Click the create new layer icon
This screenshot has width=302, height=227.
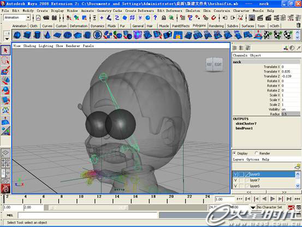pyautogui.click(x=298, y=166)
